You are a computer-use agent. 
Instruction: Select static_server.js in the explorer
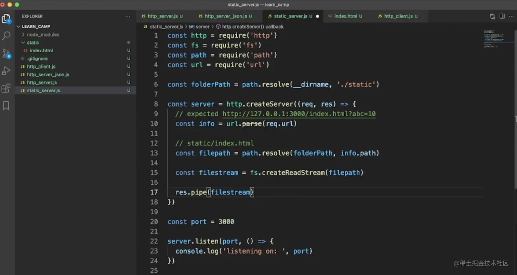coord(76,90)
